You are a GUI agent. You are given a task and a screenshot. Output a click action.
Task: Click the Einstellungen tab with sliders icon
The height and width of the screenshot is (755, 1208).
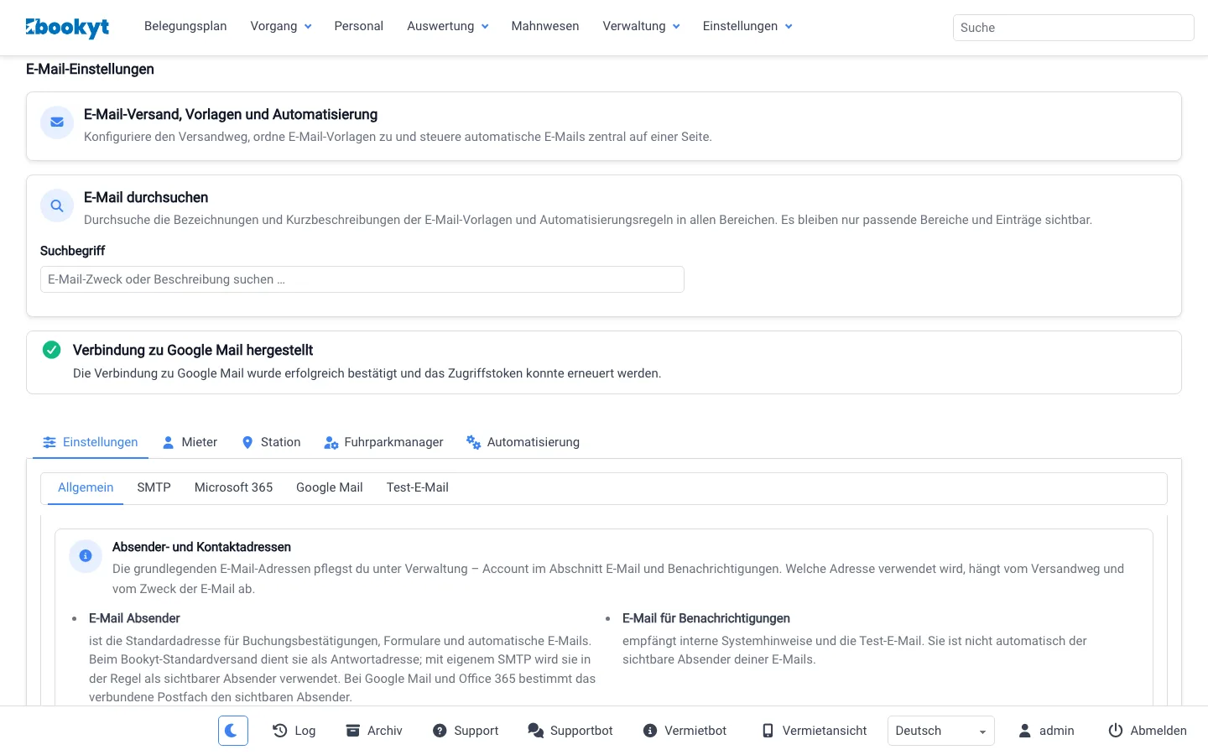(x=91, y=442)
